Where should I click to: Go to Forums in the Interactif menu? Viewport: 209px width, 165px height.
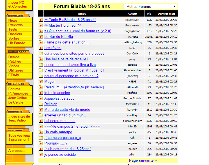14,89
